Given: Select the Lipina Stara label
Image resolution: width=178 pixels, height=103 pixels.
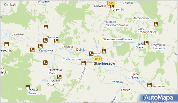Looking at the screenshot, I should click(x=140, y=46).
